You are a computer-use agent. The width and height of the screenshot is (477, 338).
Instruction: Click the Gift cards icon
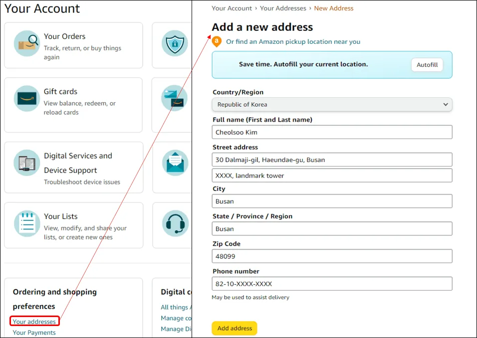click(27, 99)
